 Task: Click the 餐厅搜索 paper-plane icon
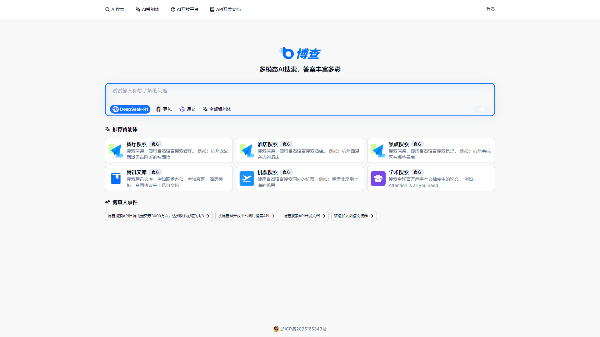[x=116, y=150]
